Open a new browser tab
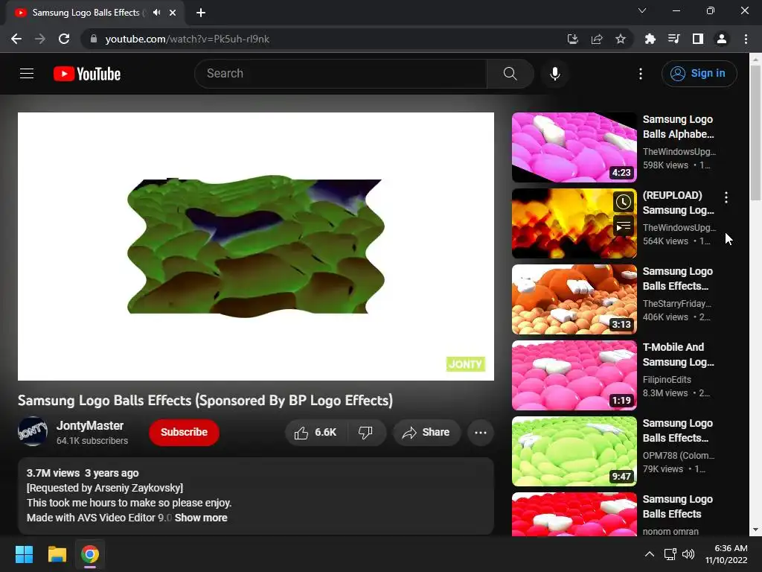 point(201,13)
